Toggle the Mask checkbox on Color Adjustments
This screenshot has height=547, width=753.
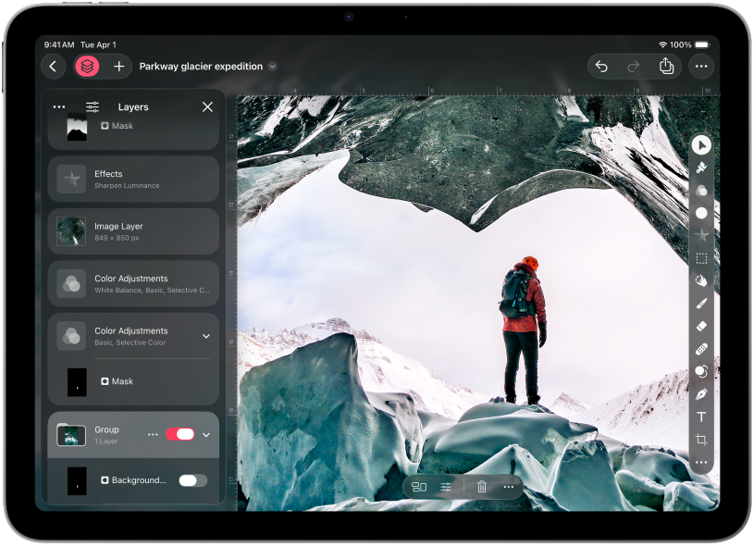click(x=105, y=380)
